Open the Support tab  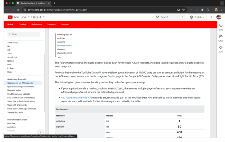[x=65, y=25]
